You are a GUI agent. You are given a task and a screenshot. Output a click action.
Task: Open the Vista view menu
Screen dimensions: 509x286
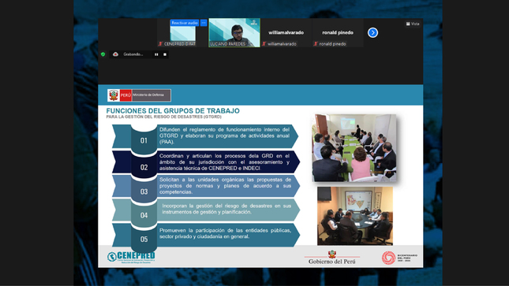[x=413, y=24]
